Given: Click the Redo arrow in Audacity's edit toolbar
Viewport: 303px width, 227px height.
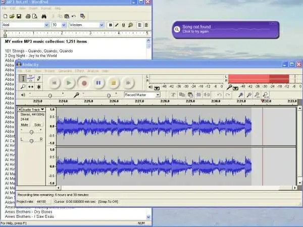Looking at the screenshot, I should point(228,95).
